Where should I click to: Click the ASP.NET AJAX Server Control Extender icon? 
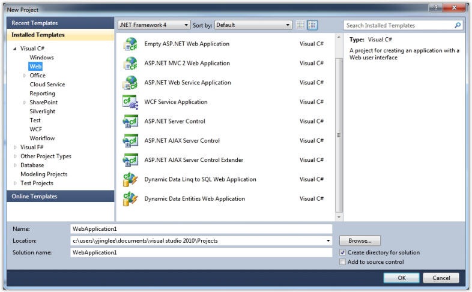pyautogui.click(x=130, y=160)
